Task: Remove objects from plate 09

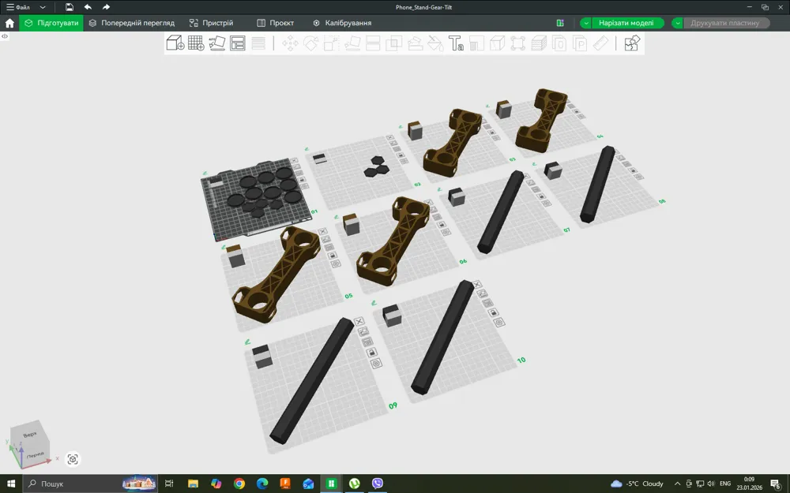Action: 359,321
